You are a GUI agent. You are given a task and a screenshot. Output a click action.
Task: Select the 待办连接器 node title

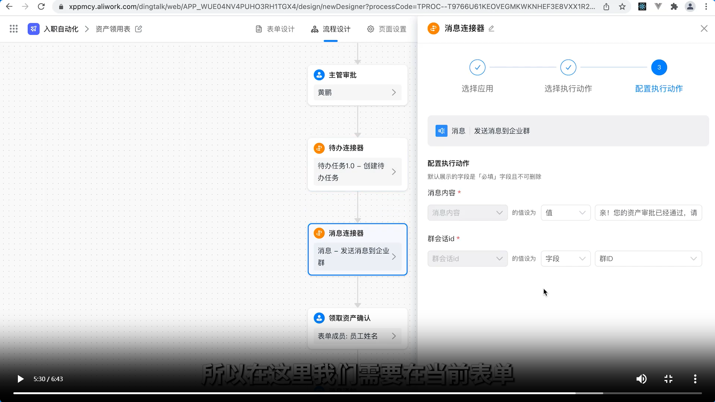point(346,148)
